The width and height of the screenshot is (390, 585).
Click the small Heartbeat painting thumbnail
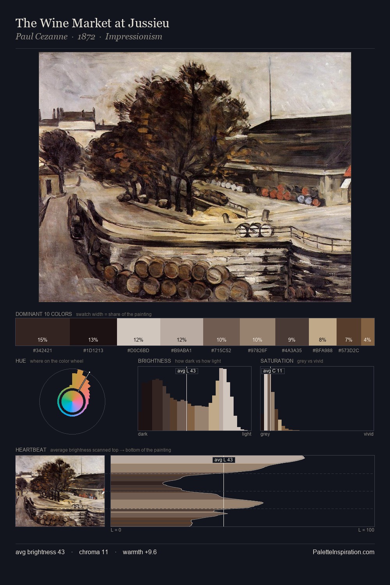coord(60,491)
